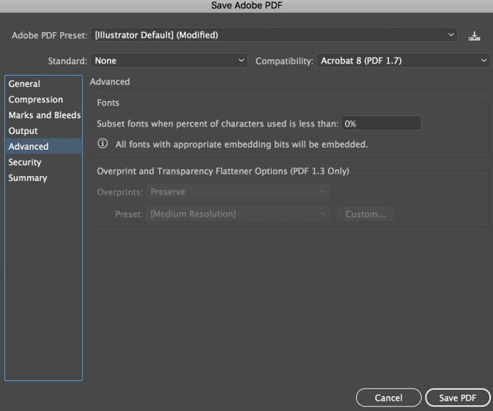Viewport: 493px width, 411px height.
Task: Select Advanced in the sidebar list
Action: pyautogui.click(x=28, y=147)
